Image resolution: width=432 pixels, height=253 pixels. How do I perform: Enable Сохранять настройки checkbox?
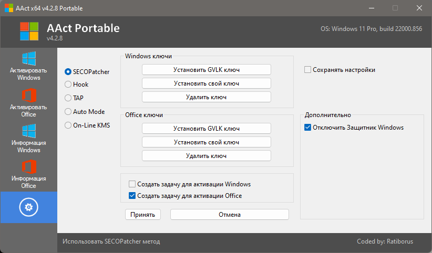click(308, 70)
